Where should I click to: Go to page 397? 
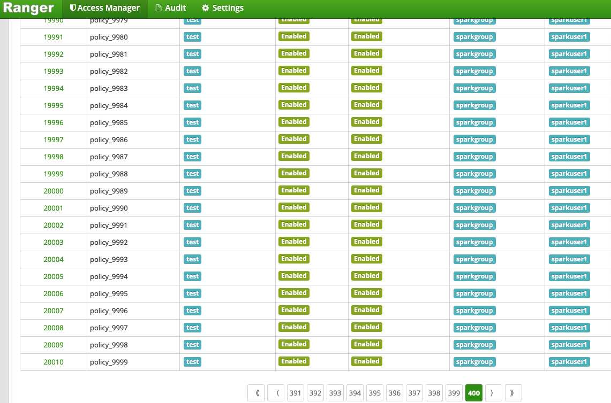(x=414, y=393)
